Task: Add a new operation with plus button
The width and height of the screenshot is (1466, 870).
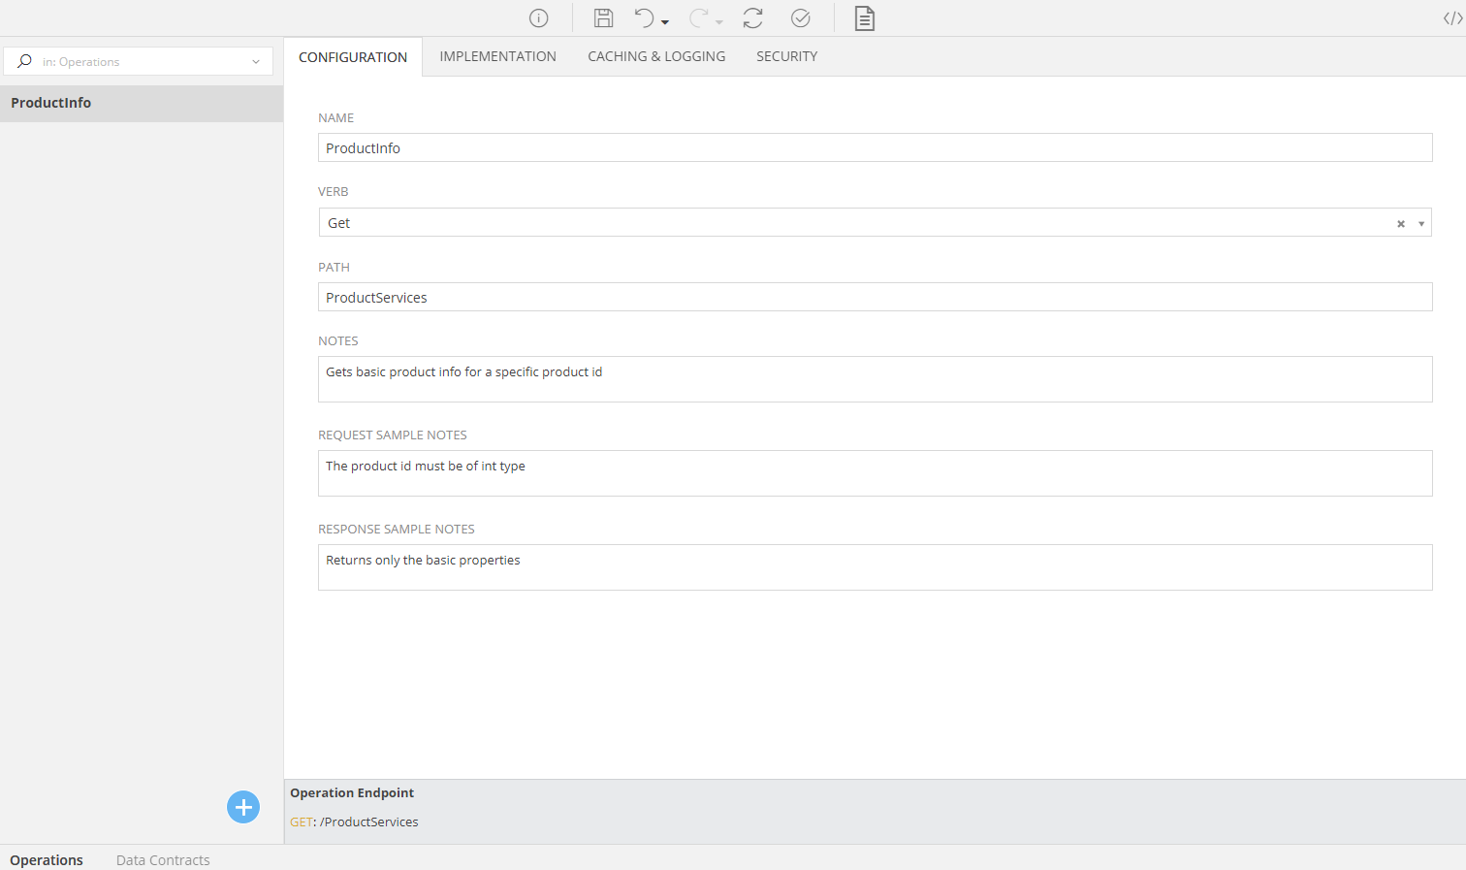Action: [x=243, y=807]
